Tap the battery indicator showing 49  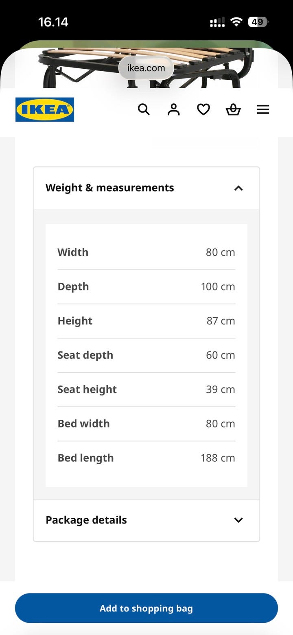(x=258, y=22)
